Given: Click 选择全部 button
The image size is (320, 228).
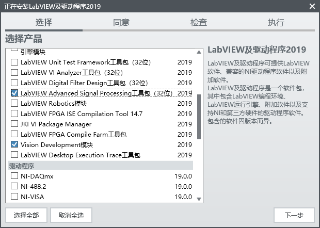Looking at the screenshot, I should 26,215.
